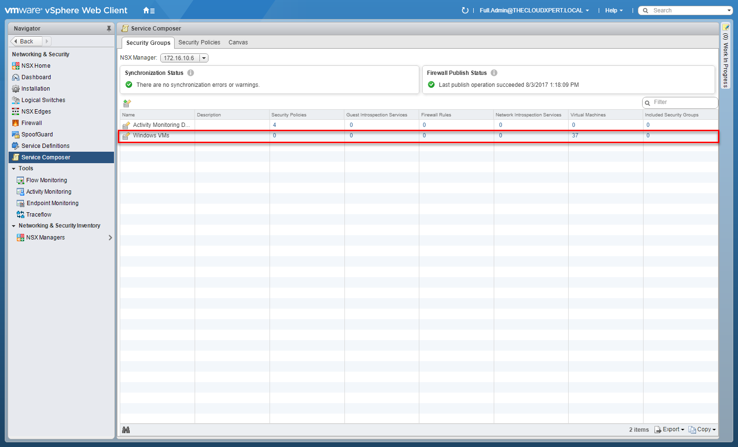738x447 pixels.
Task: Open the Copy dropdown menu
Action: click(702, 430)
